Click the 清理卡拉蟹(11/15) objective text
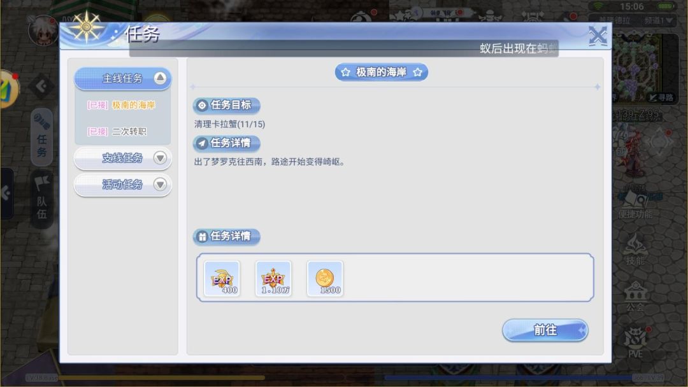The width and height of the screenshot is (688, 387). pos(229,124)
